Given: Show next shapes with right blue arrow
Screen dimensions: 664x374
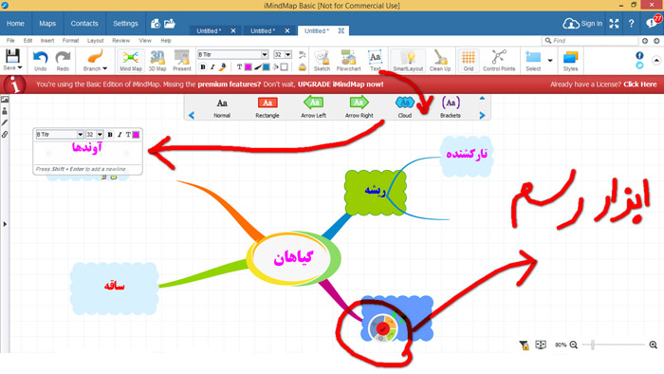Looking at the screenshot, I should (482, 115).
